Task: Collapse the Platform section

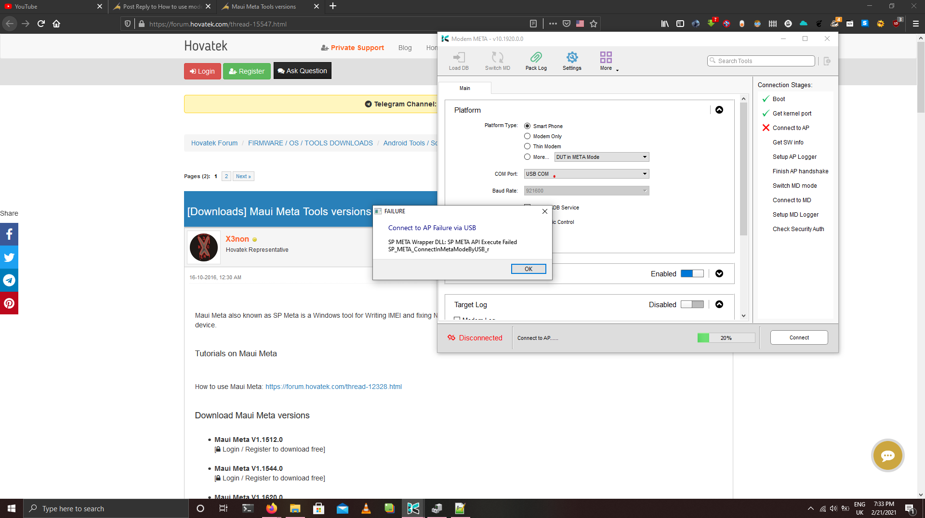Action: (719, 110)
